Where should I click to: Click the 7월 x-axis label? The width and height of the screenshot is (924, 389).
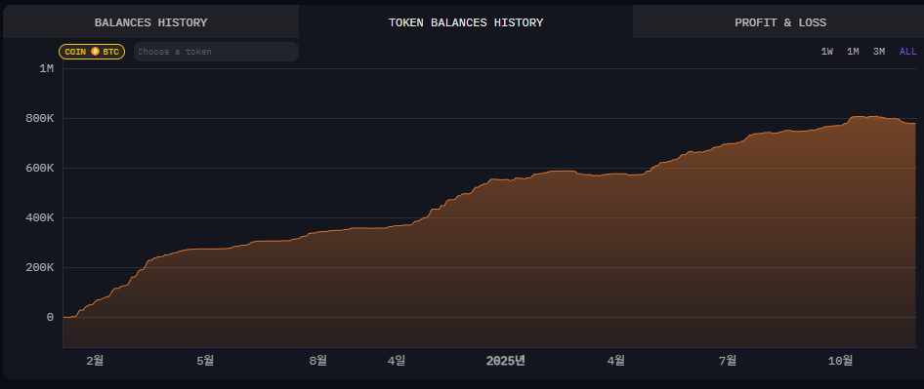coord(728,360)
